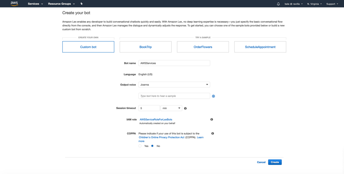The height and width of the screenshot is (174, 344).
Task: Click the Create button
Action: 275,162
